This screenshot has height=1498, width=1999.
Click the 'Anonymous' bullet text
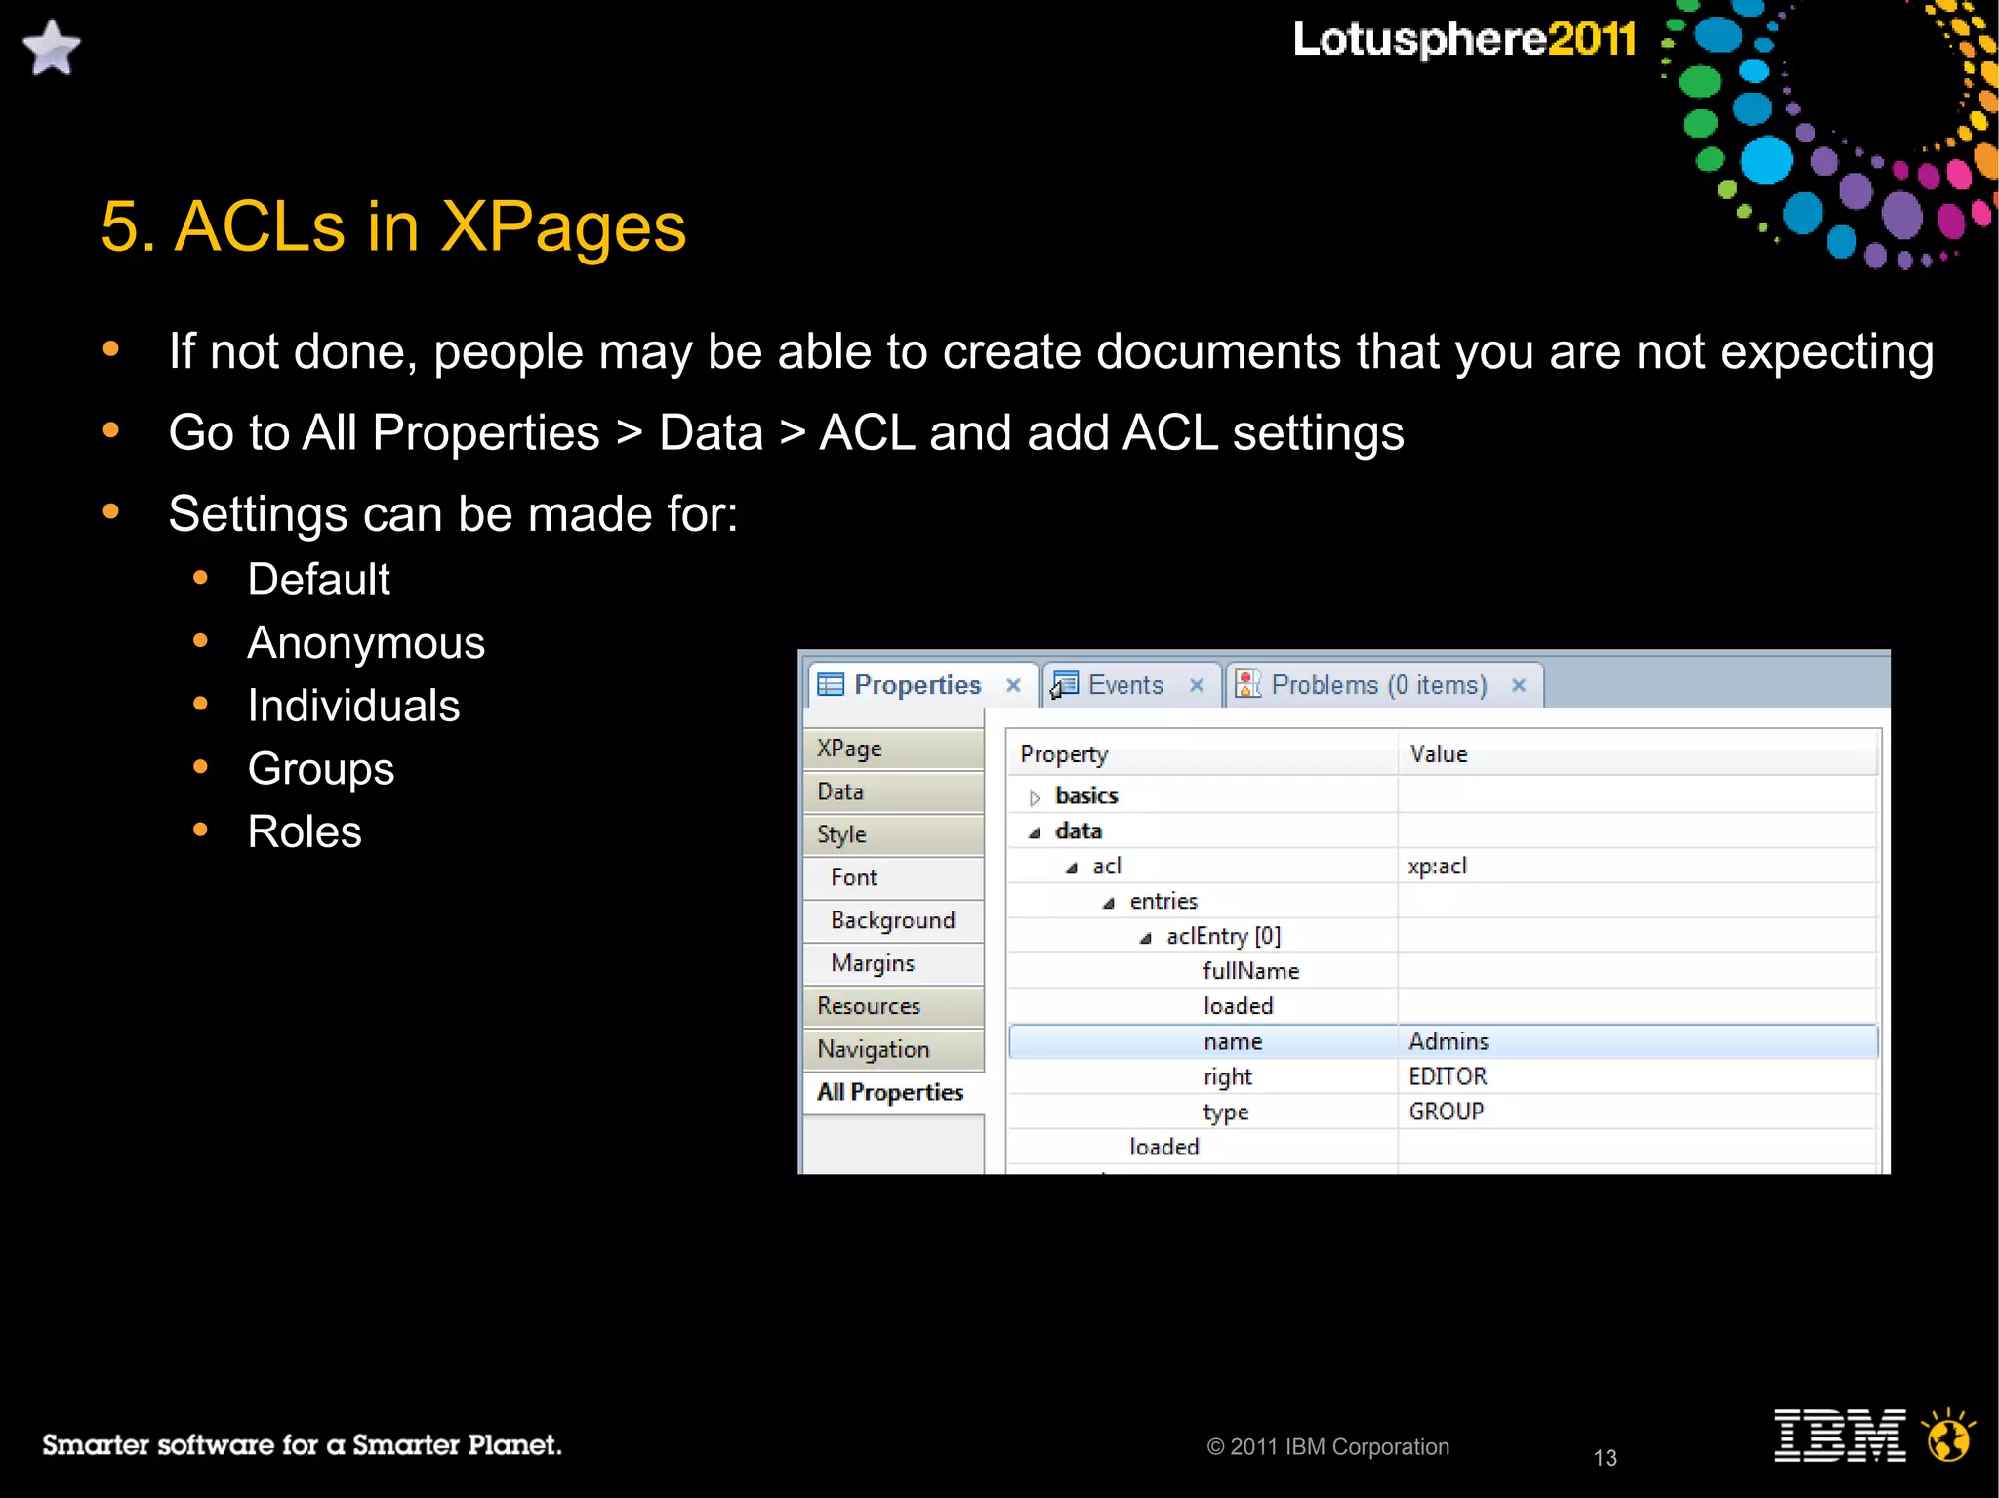366,643
